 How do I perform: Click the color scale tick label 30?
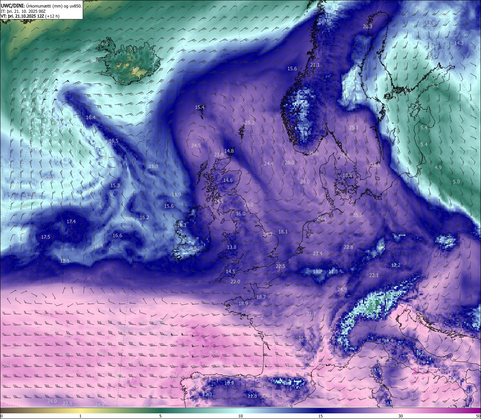tap(401, 416)
